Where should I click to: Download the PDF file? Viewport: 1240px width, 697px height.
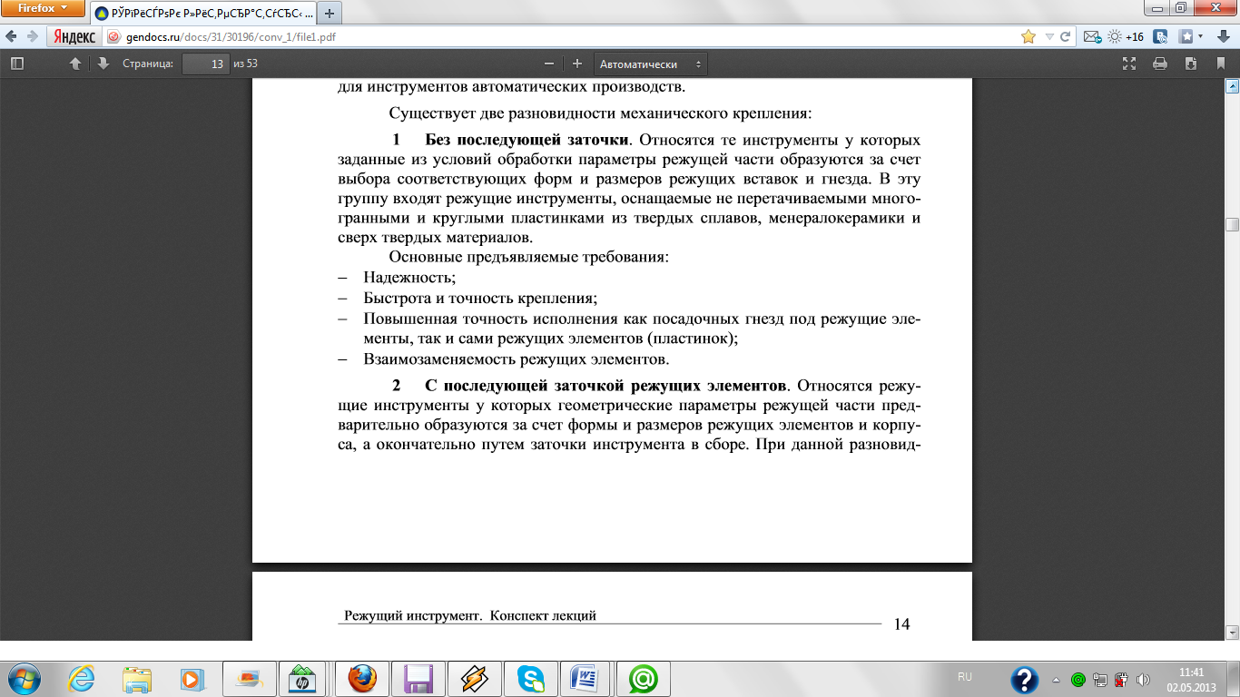tap(1190, 64)
